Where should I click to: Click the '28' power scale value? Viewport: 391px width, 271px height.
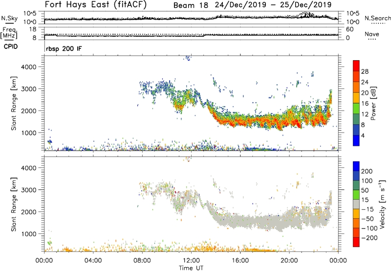click(x=365, y=71)
